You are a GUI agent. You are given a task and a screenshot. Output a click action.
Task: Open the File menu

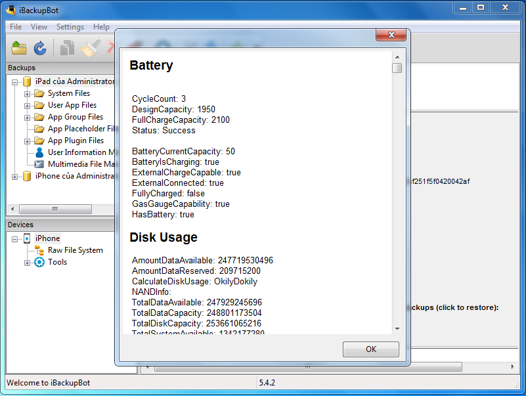tap(16, 27)
